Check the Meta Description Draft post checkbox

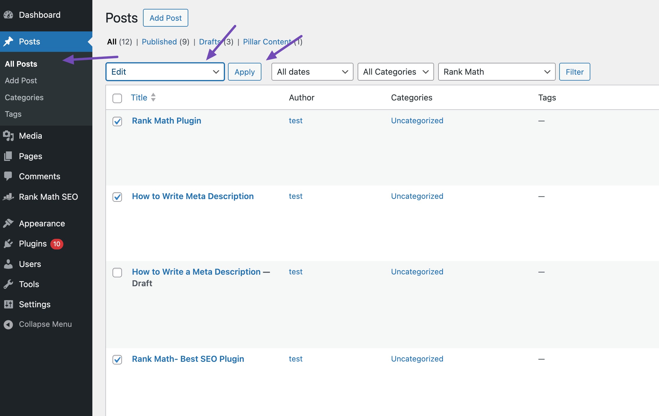[x=117, y=273]
